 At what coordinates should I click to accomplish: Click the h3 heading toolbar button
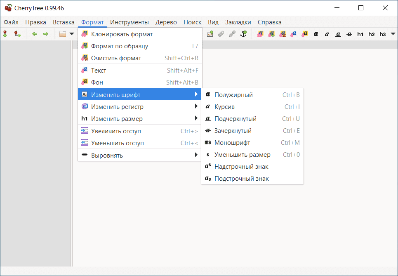click(x=382, y=34)
